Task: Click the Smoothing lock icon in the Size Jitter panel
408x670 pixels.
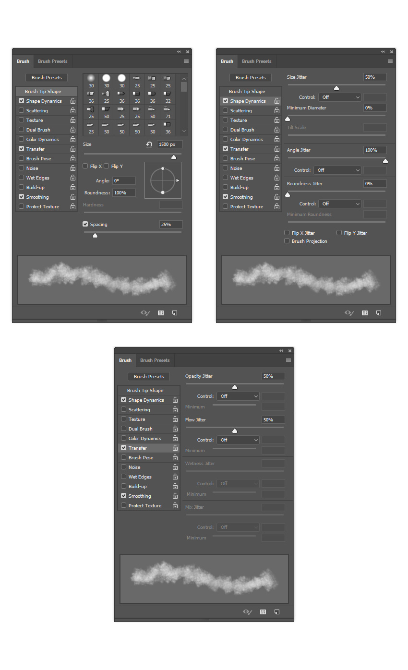Action: point(277,197)
